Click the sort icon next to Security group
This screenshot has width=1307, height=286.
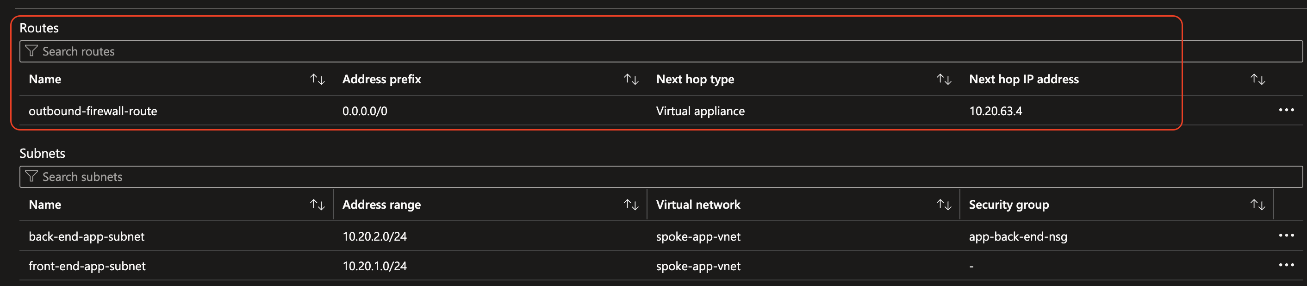1257,205
